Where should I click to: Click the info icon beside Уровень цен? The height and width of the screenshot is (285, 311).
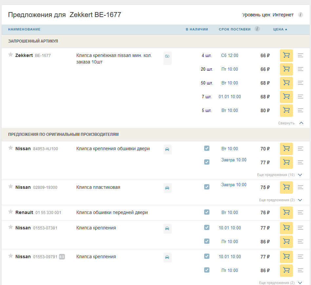(300, 15)
